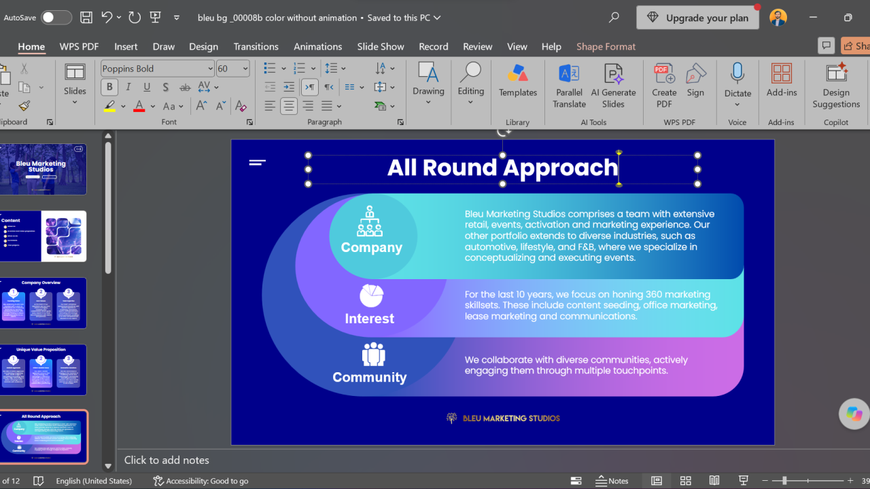Open the Templates library

(518, 81)
